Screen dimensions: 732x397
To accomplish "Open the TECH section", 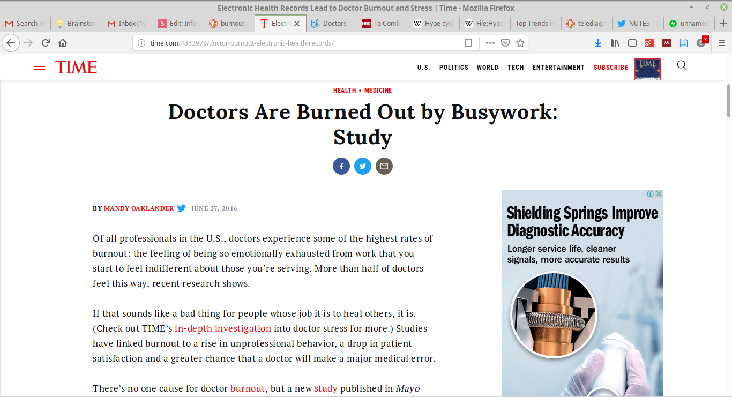I will coord(516,68).
